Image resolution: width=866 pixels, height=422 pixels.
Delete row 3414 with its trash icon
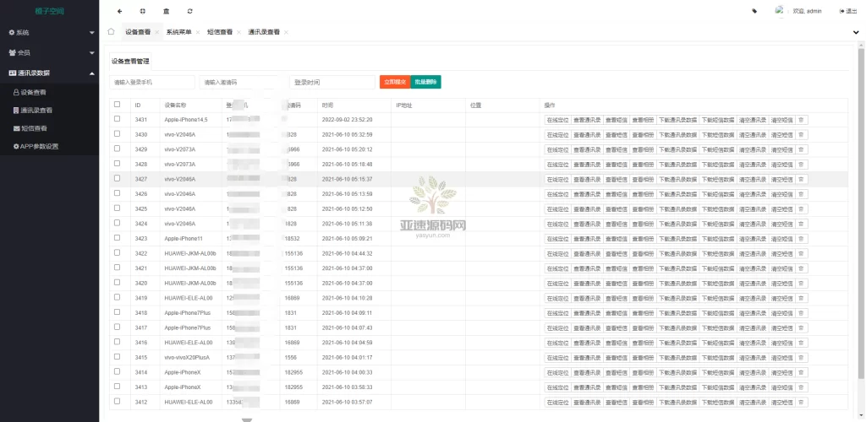tap(802, 372)
